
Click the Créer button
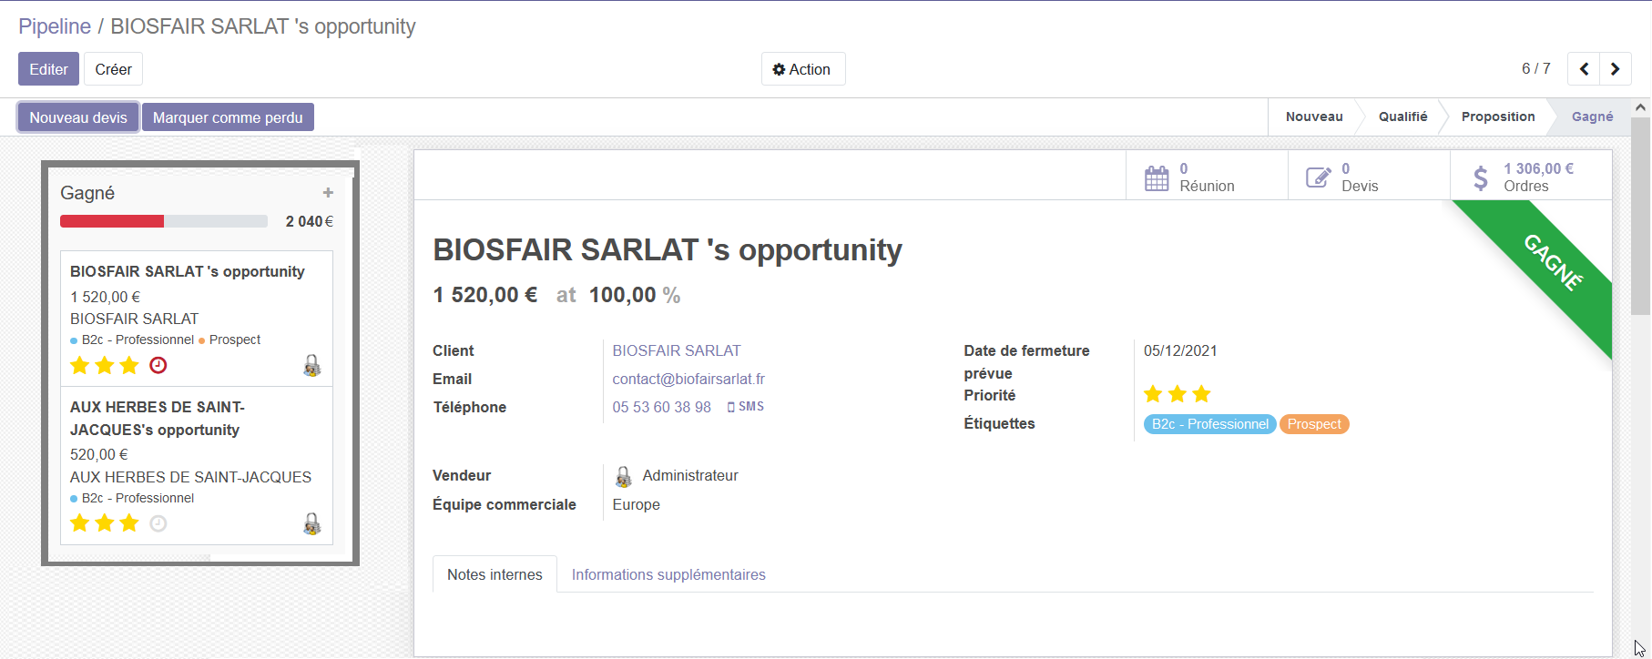click(x=113, y=69)
